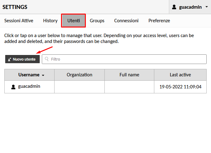Sort by Last active column header
The height and width of the screenshot is (153, 211).
[180, 75]
